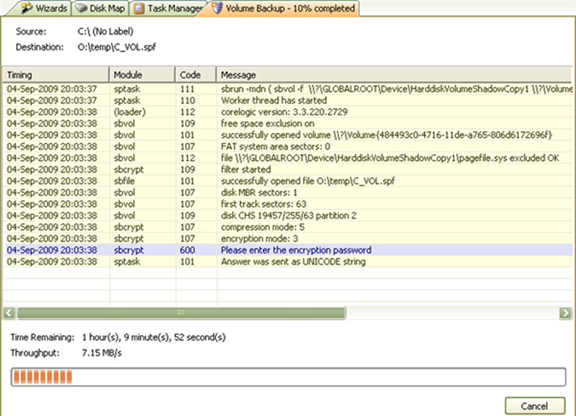Cancel the volume backup

click(x=535, y=404)
